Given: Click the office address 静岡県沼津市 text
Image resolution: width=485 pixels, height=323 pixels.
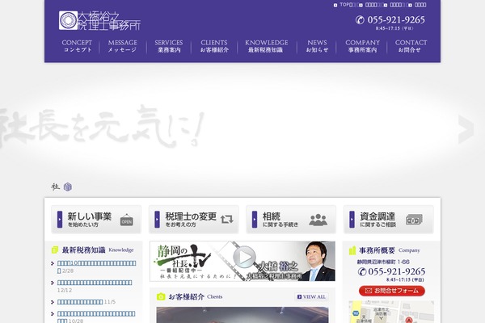Looking at the screenshot, I should point(383,262).
